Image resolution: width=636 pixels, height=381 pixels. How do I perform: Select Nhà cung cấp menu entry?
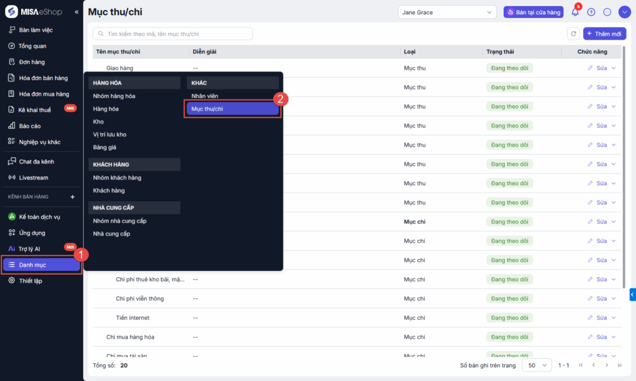(x=112, y=234)
